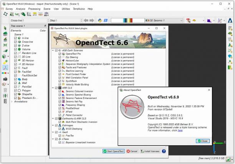Image resolution: width=235 pixels, height=164 pixels.
Task: Uncheck the In-line element checkbox
Action: pyautogui.click(x=15, y=38)
